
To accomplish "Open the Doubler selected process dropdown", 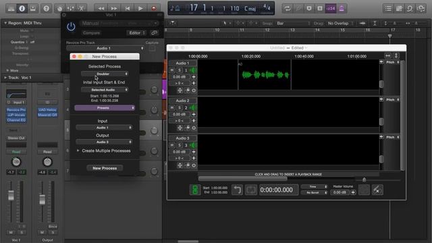I will pyautogui.click(x=105, y=74).
